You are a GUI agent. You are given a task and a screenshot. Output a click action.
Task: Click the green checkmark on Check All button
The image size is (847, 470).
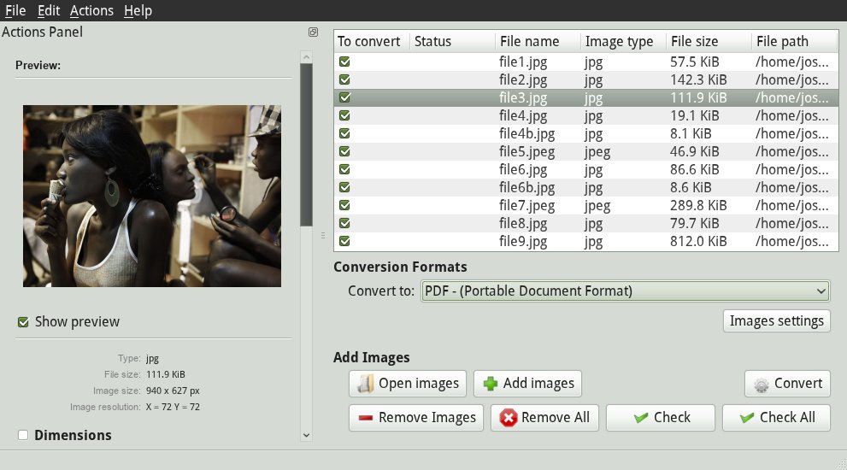pos(747,418)
